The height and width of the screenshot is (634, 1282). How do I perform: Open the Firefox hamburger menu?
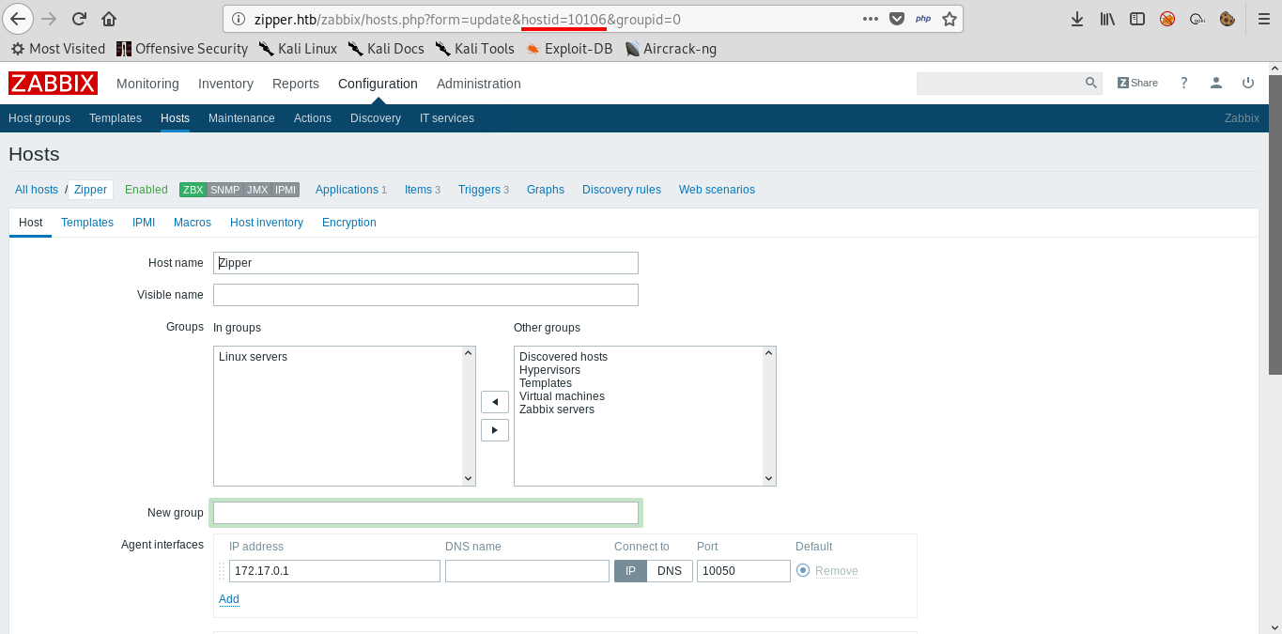[x=1264, y=19]
